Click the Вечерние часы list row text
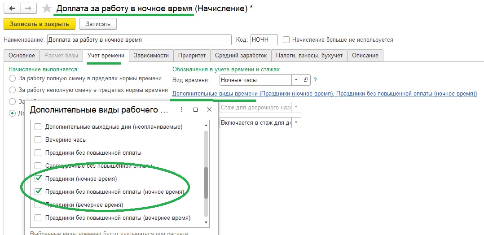The width and height of the screenshot is (484, 235). click(66, 140)
